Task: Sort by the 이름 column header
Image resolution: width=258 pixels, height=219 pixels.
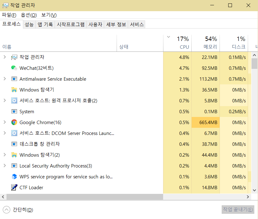Action: pyautogui.click(x=58, y=43)
